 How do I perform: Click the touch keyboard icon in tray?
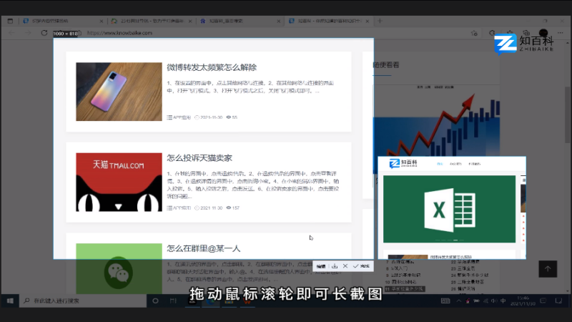pos(445,301)
